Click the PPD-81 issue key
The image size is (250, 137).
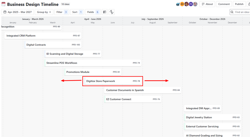pos(116,72)
